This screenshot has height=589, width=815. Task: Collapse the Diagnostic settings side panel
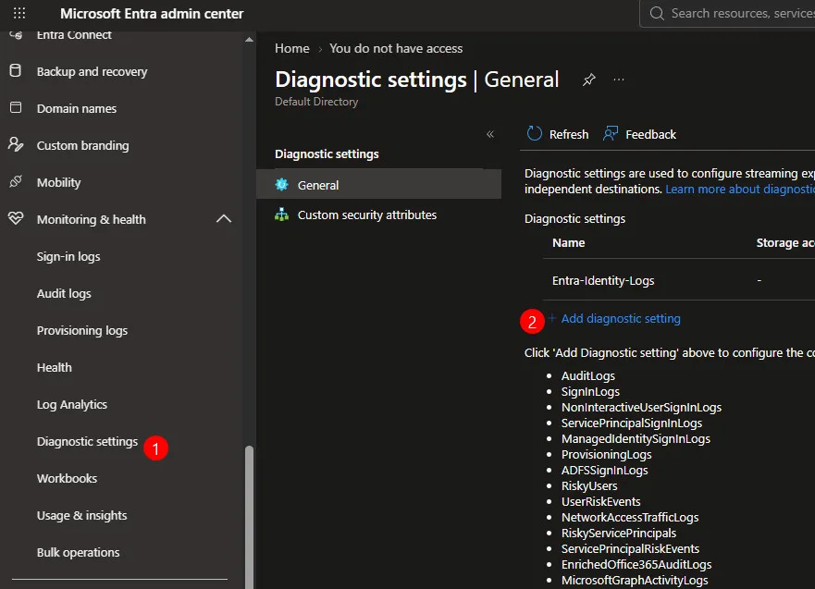click(490, 134)
